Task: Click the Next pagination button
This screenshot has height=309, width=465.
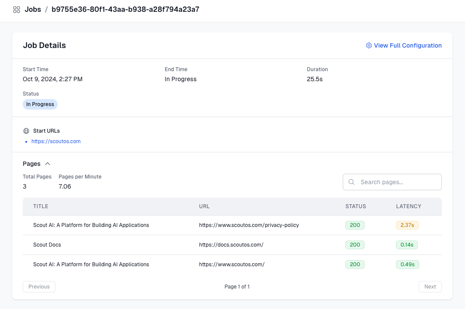Action: [430, 287]
